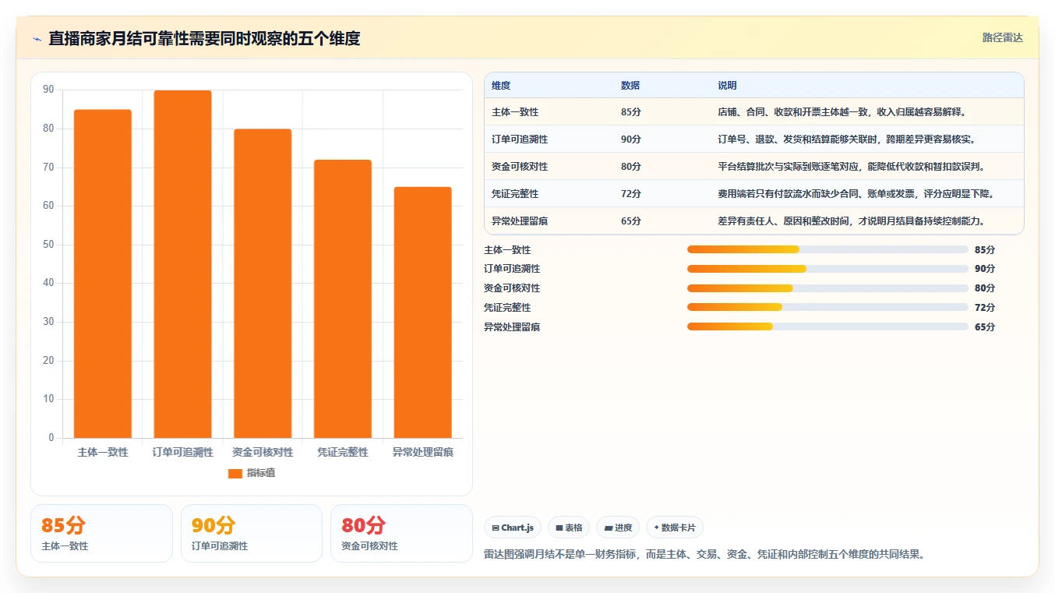1055x593 pixels.
Task: Click the 凭证完整性 bar in the chart
Action: (x=343, y=298)
